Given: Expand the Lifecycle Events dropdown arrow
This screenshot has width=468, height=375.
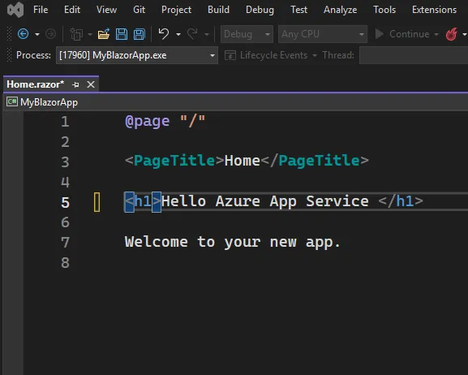Looking at the screenshot, I should 314,55.
